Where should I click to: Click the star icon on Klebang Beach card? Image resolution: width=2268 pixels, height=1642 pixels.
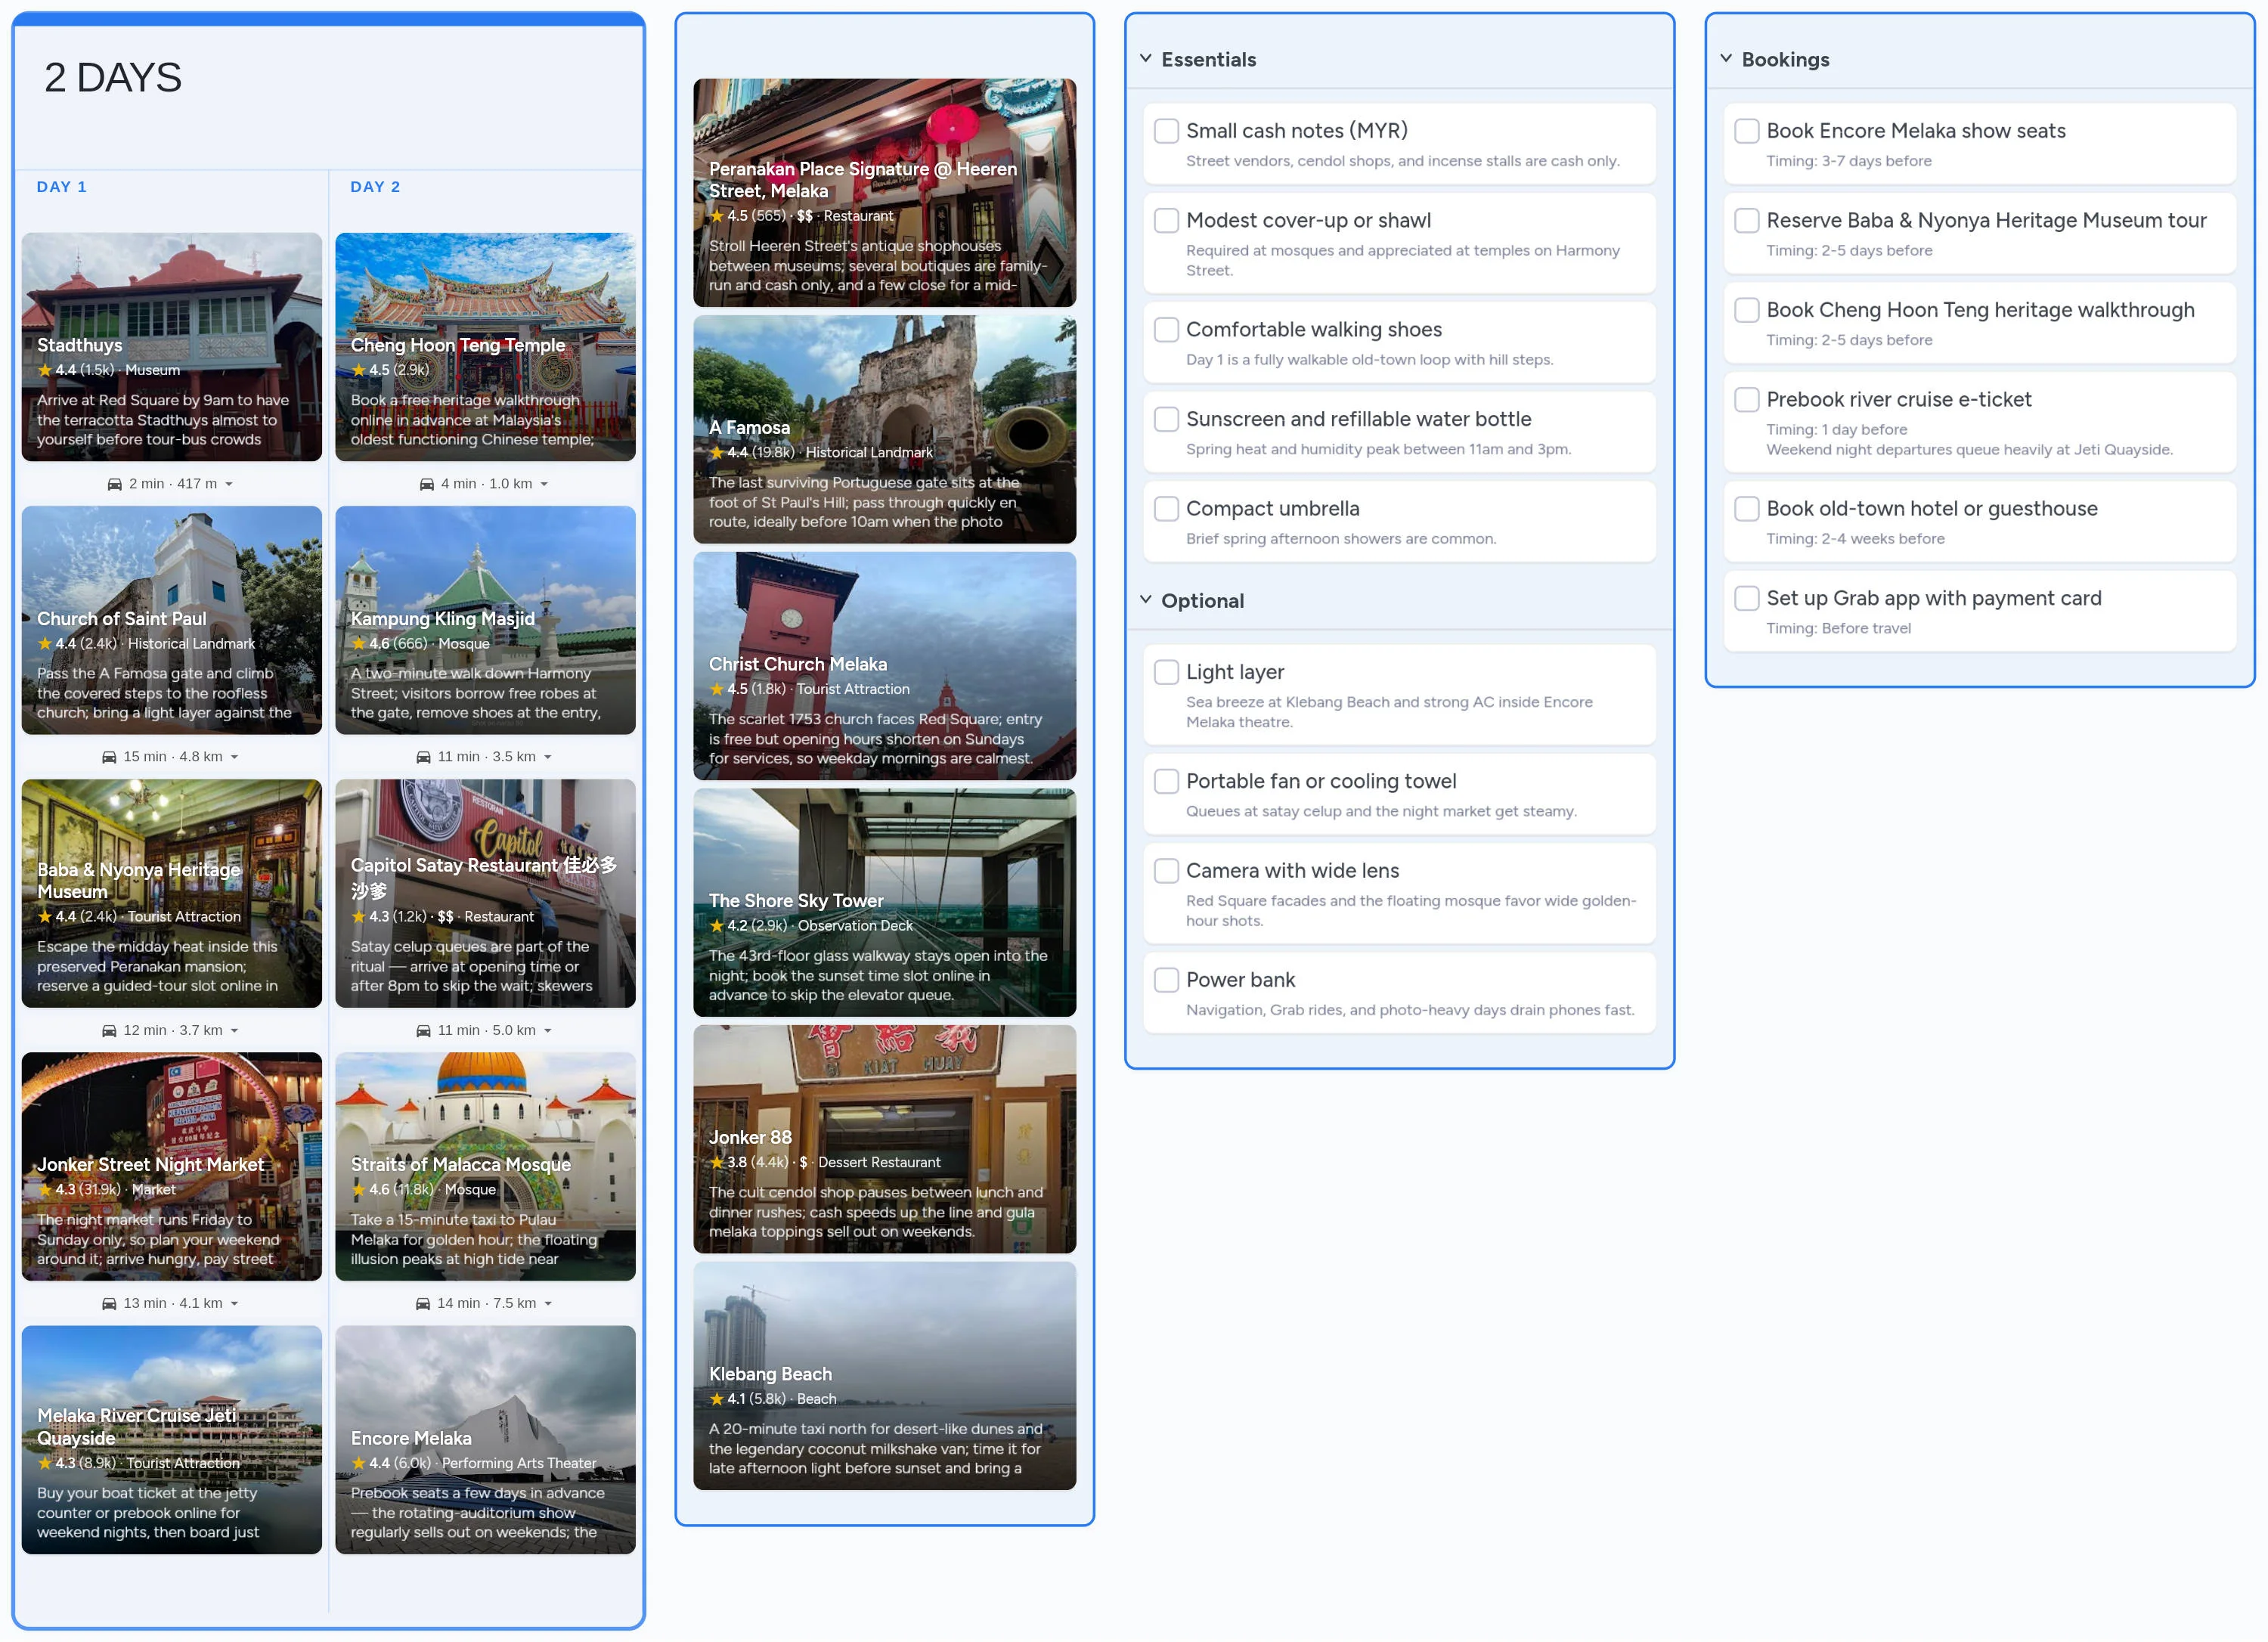click(716, 1399)
